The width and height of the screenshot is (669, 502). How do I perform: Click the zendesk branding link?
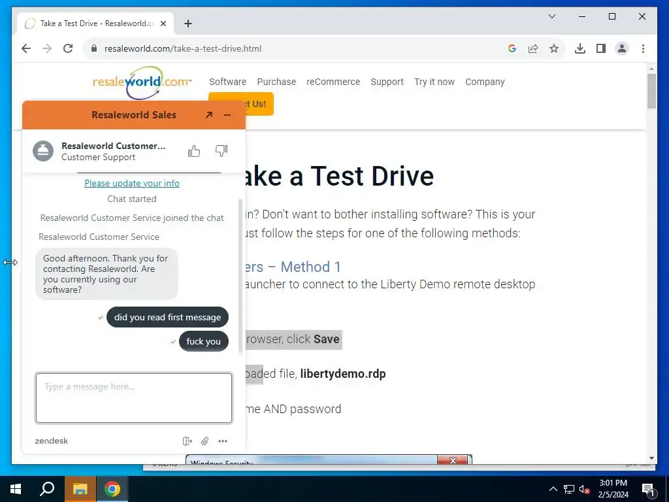coord(51,441)
